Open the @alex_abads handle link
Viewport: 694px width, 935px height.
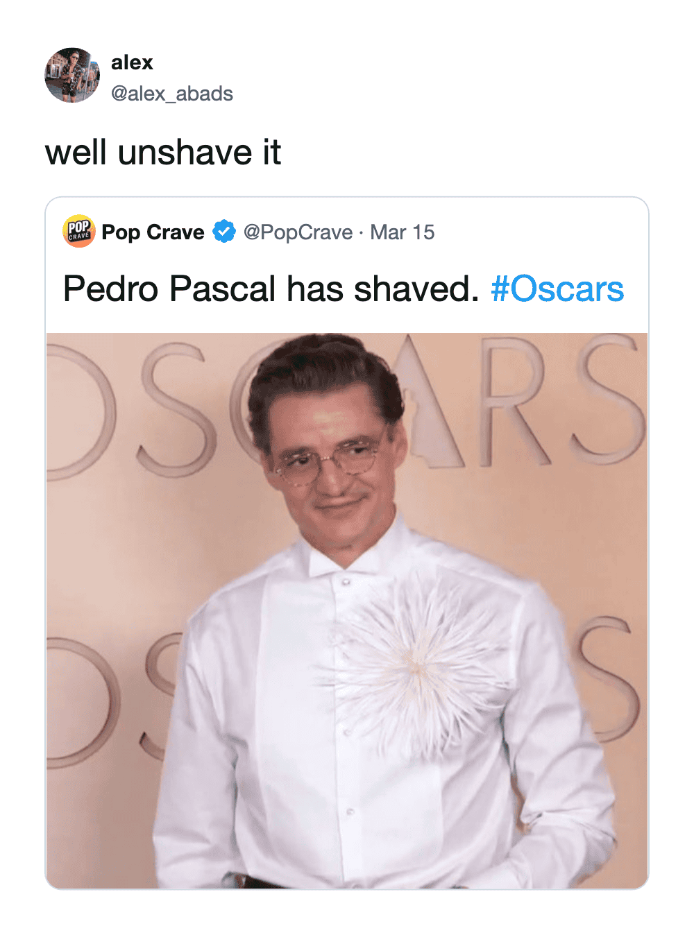point(172,94)
